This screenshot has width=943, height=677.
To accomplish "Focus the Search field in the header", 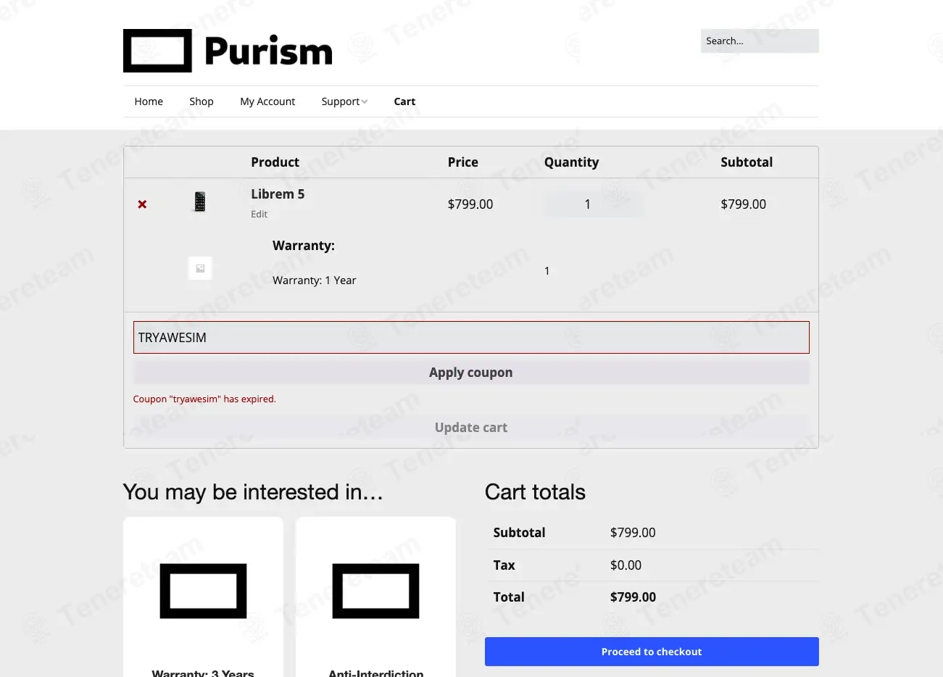I will (x=760, y=41).
